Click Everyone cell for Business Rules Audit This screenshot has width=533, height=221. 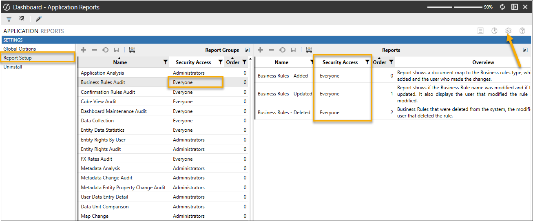click(196, 82)
